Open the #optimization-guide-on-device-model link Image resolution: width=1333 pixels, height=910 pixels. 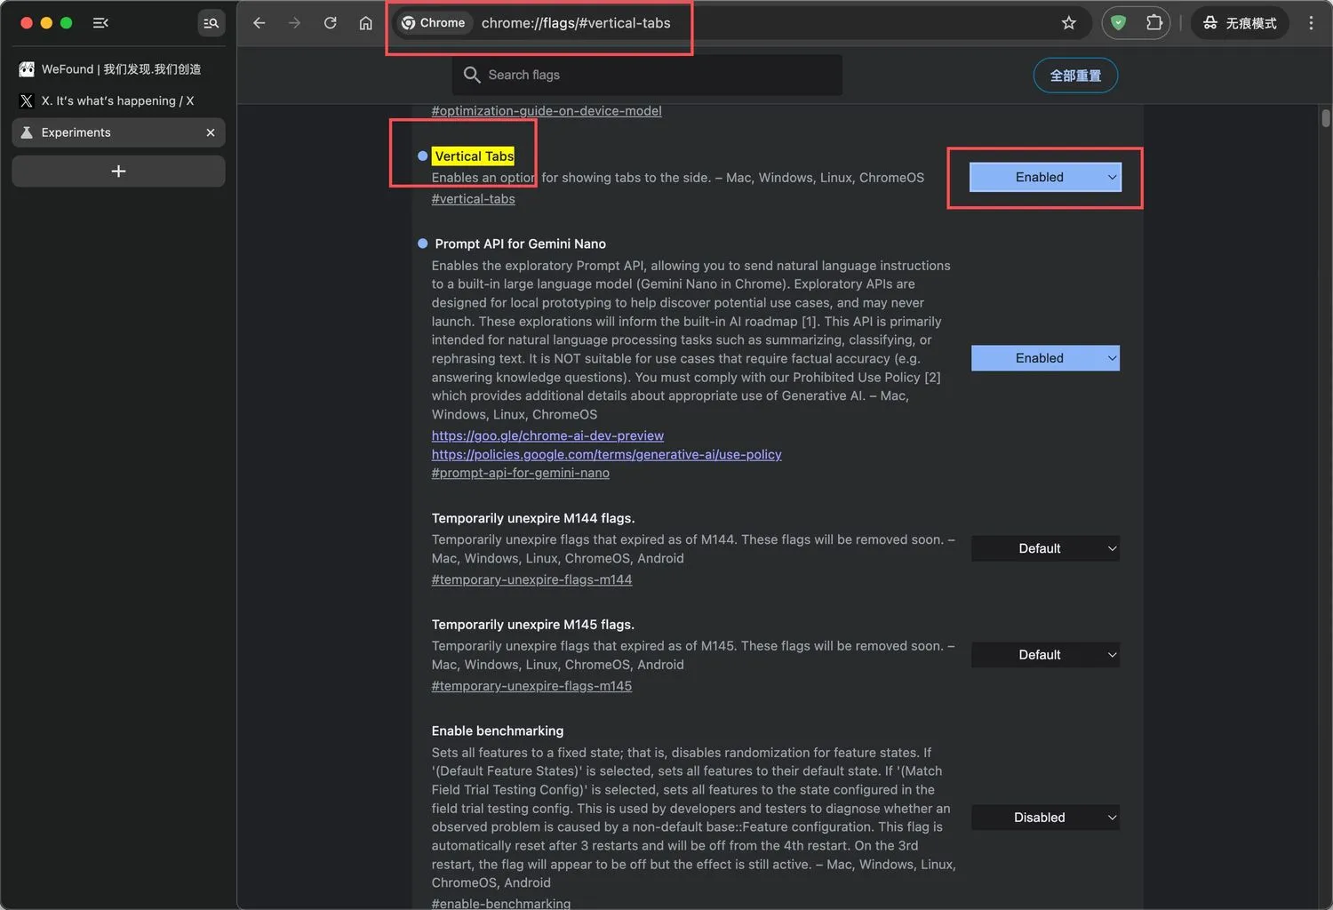pyautogui.click(x=547, y=111)
